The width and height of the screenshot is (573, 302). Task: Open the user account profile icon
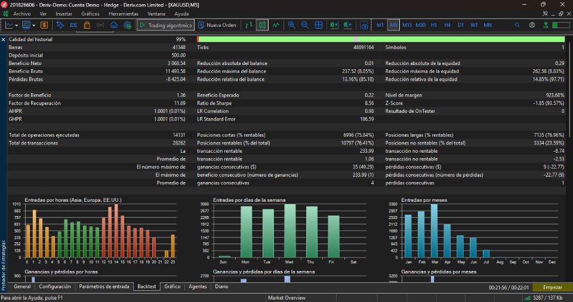point(532,25)
